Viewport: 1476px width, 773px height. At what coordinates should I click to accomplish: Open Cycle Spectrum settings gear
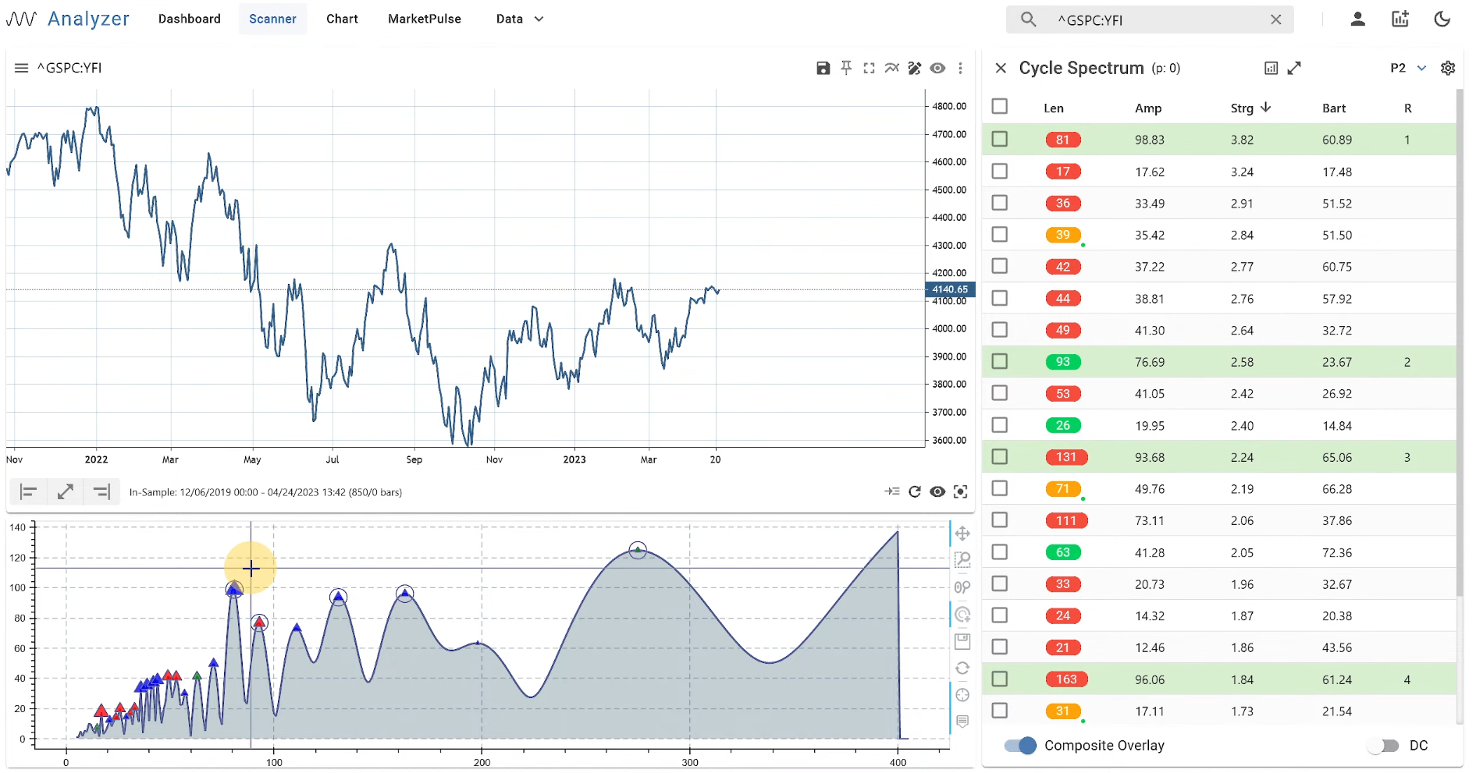tap(1448, 68)
